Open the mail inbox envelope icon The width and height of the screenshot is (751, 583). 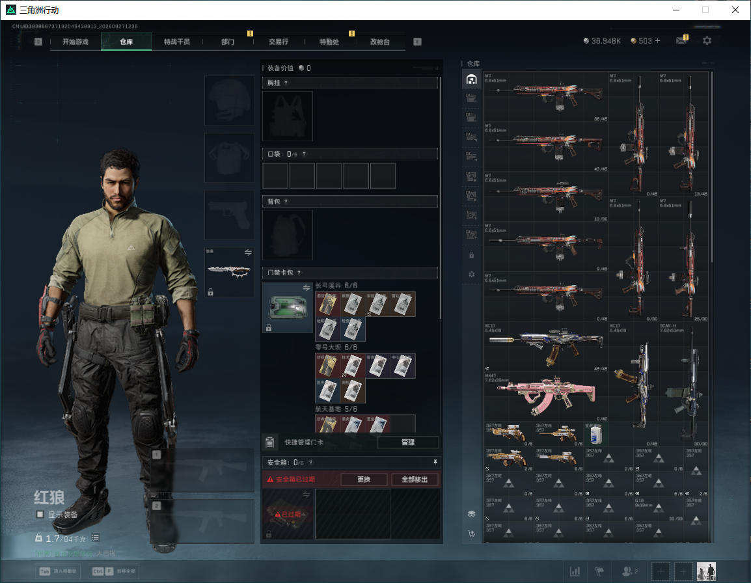(x=681, y=41)
